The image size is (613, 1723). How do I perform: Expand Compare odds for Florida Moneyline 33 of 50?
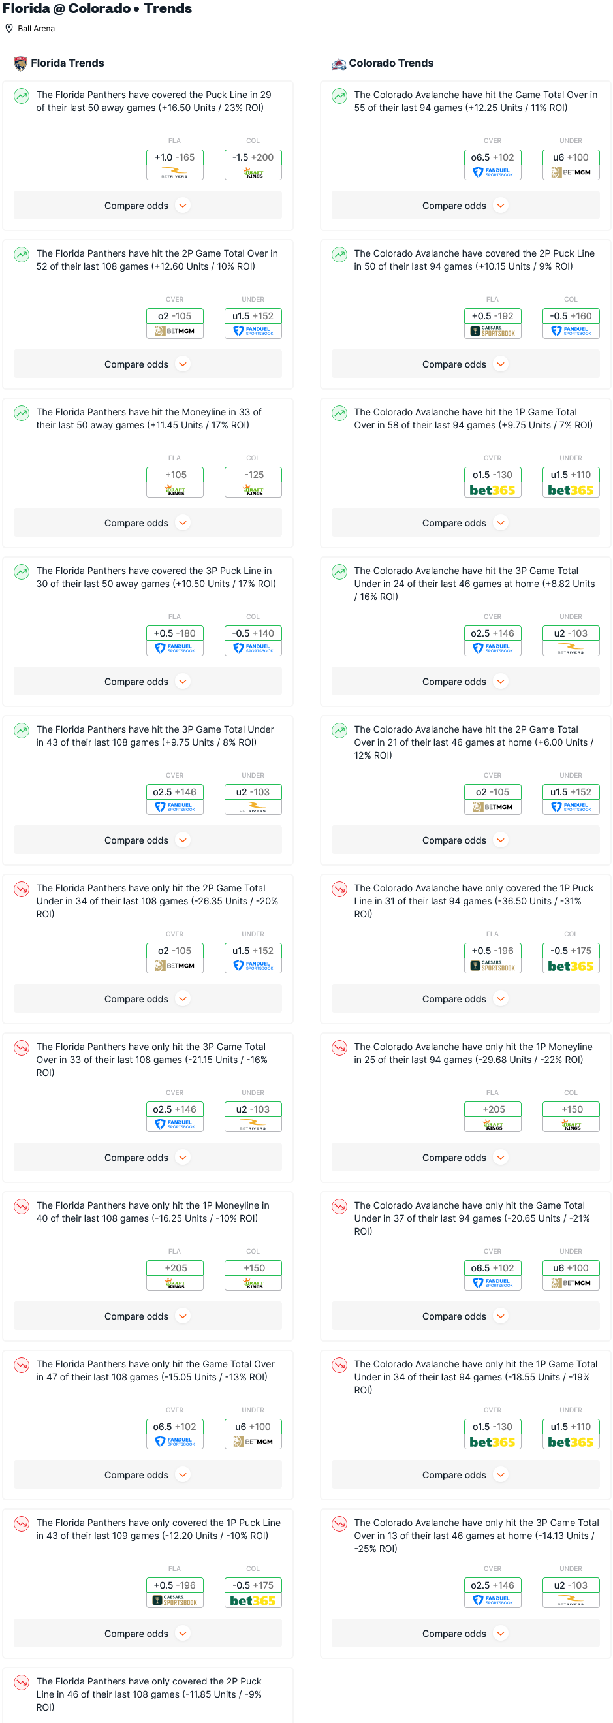pyautogui.click(x=148, y=522)
